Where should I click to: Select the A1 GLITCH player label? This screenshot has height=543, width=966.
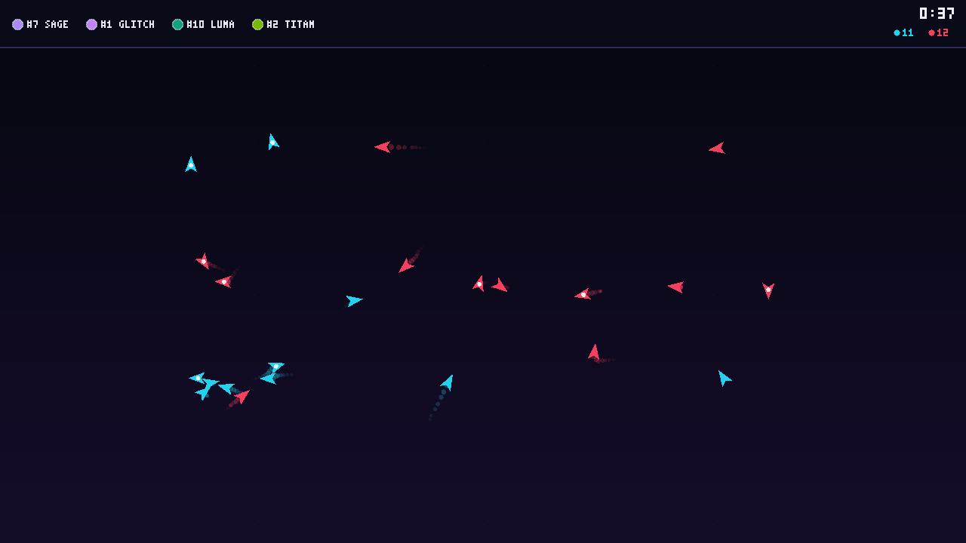pyautogui.click(x=128, y=25)
